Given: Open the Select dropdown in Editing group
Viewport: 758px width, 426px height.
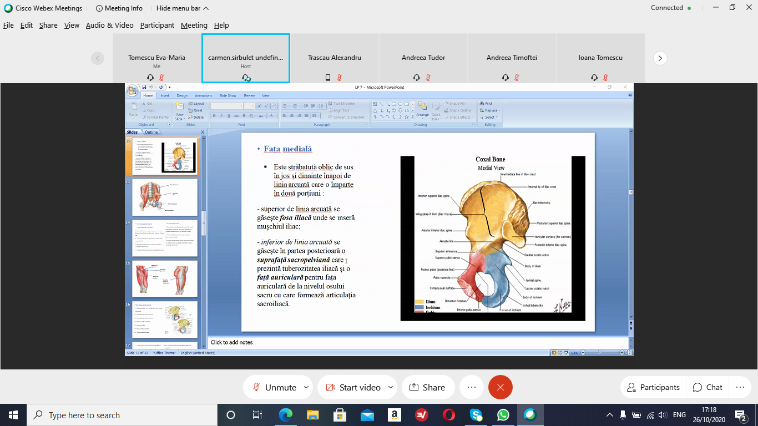Looking at the screenshot, I should click(490, 117).
